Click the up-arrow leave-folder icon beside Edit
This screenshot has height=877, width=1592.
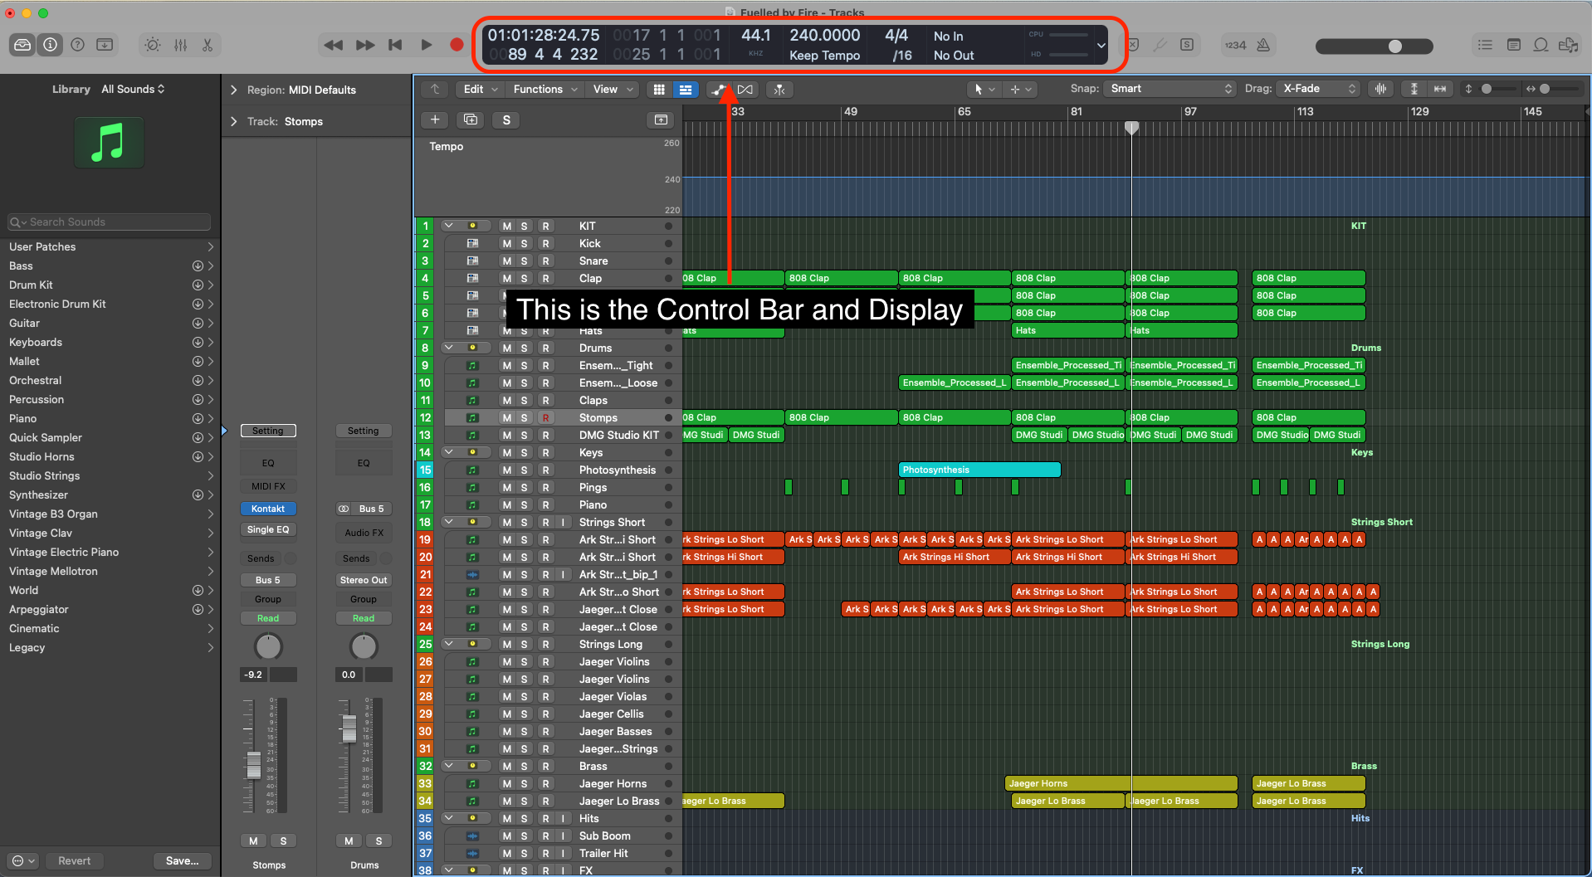tap(435, 90)
